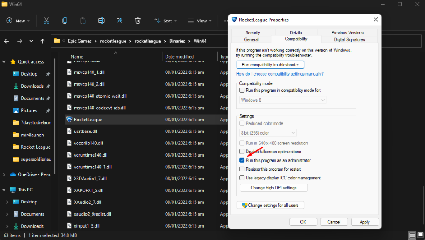Open Pictures in Quick access
Screen dimensions: 425x240
[29, 110]
